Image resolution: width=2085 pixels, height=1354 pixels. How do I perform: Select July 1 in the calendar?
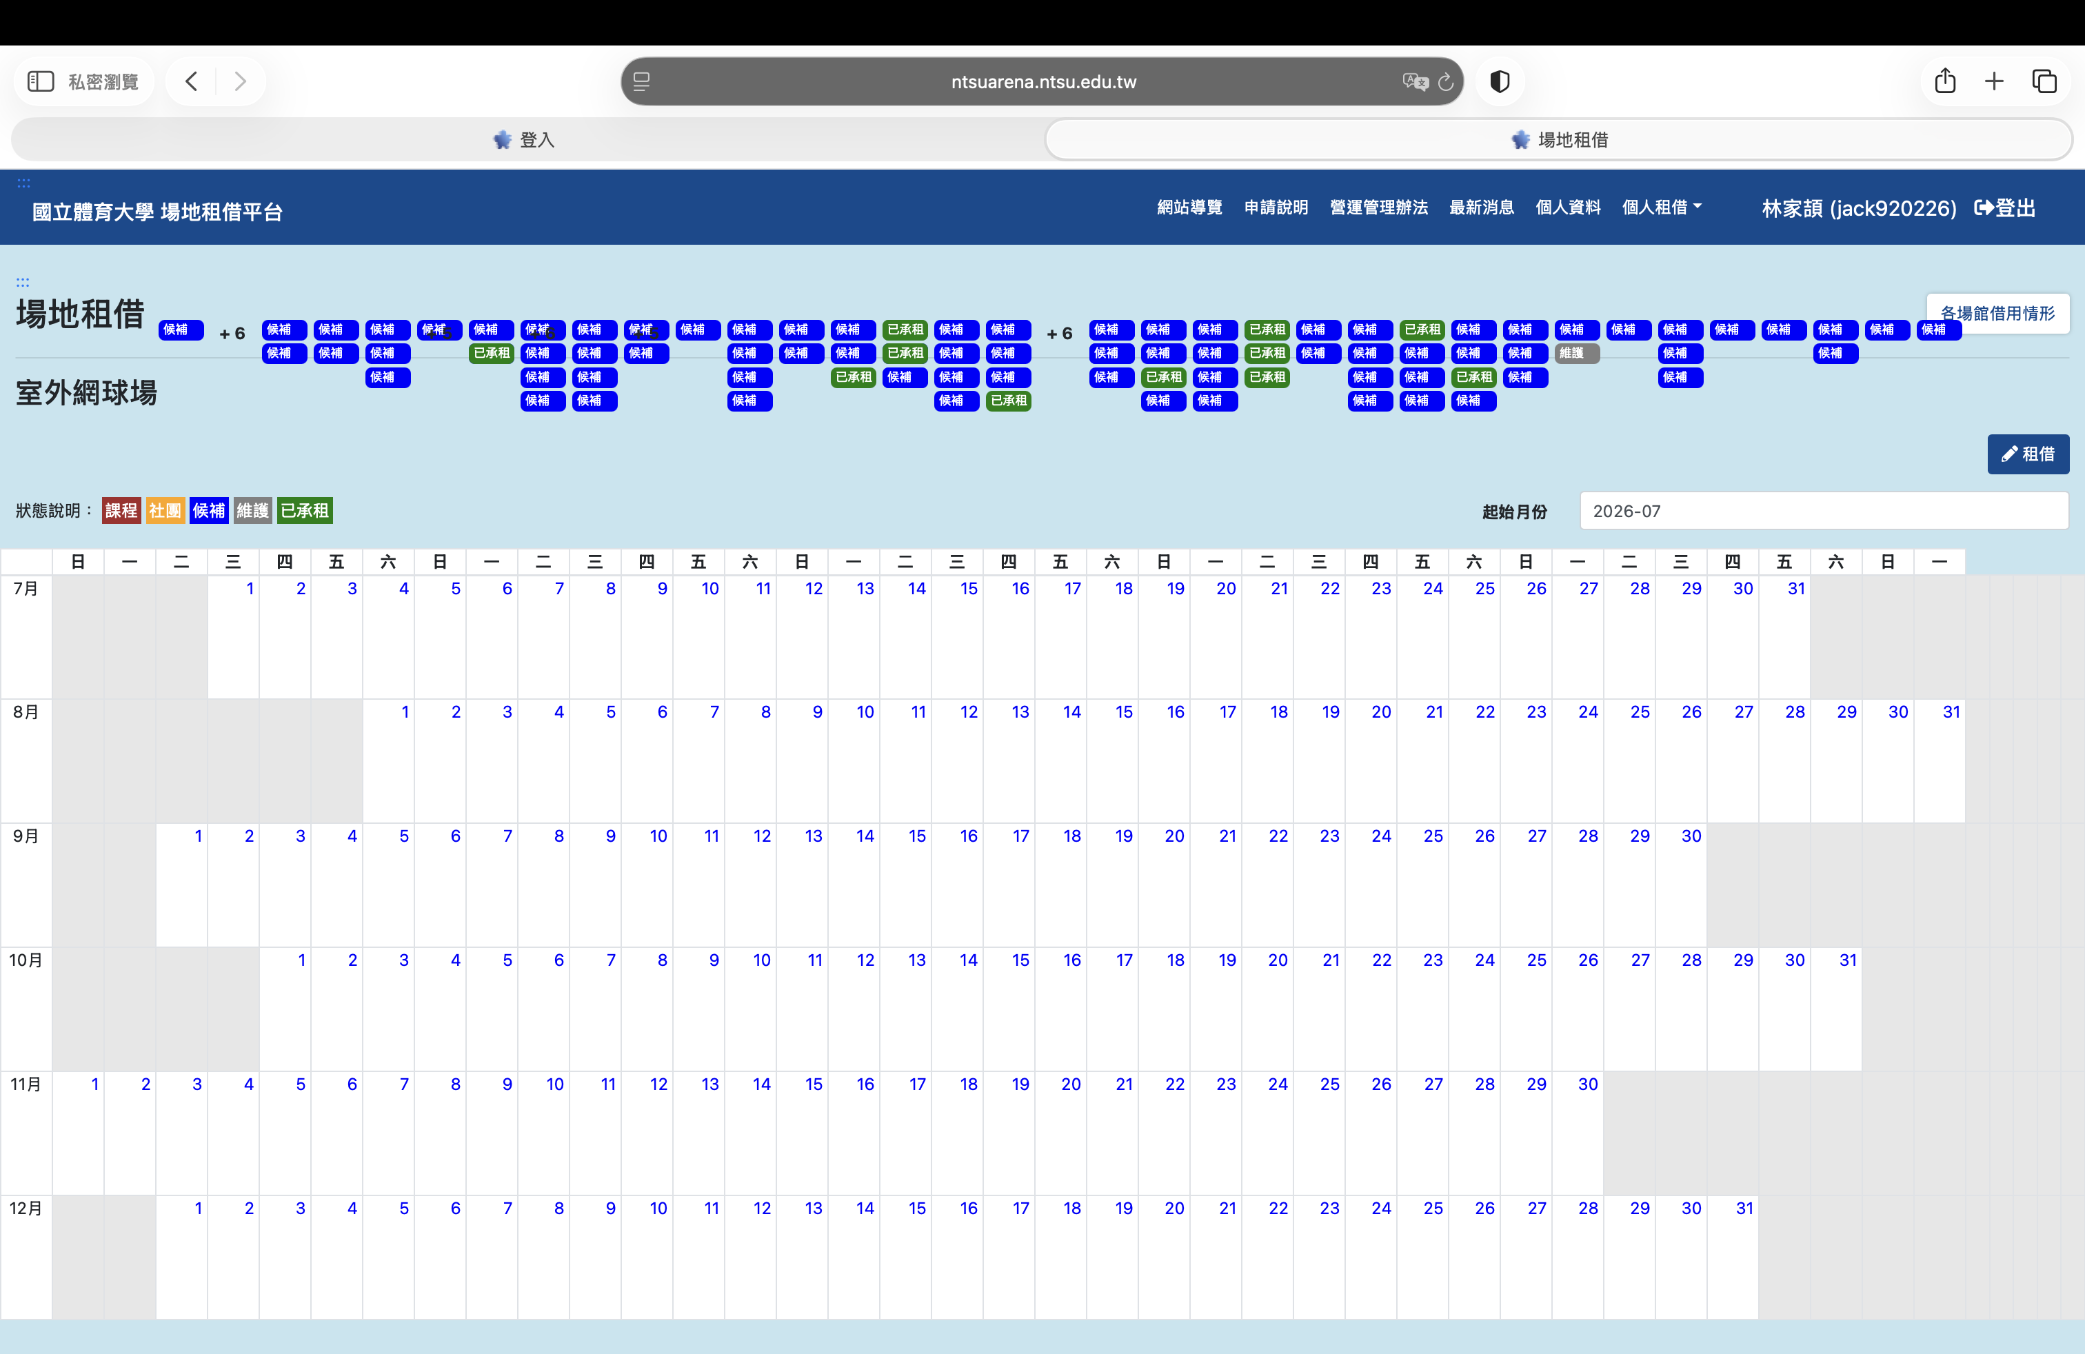click(x=250, y=589)
